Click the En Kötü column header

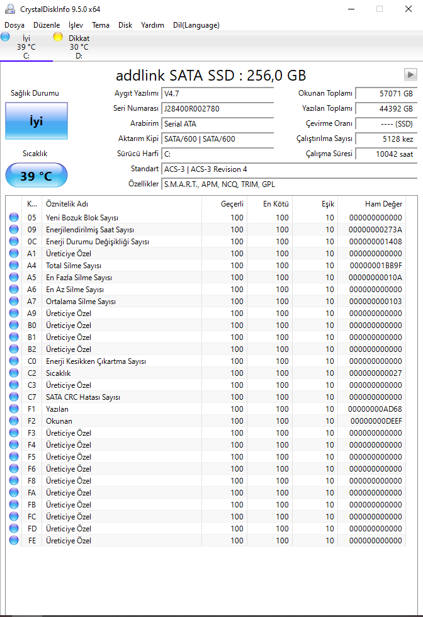tap(269, 204)
